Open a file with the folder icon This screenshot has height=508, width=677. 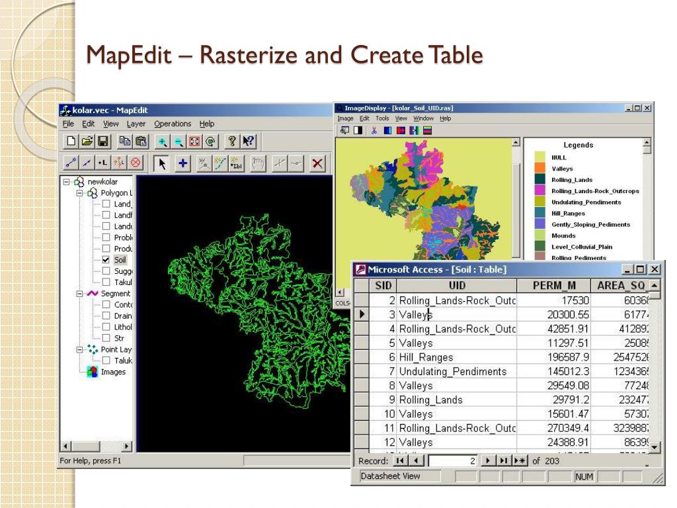87,142
